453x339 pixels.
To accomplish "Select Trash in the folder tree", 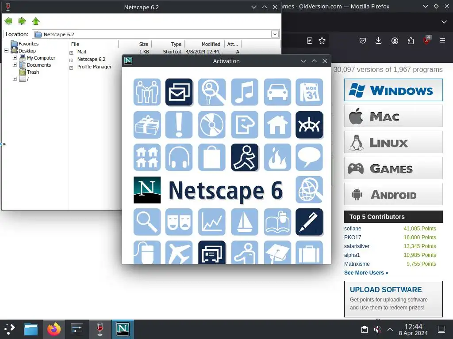I will pyautogui.click(x=33, y=72).
